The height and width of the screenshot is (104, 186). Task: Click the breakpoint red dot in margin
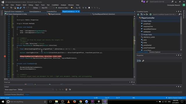pyautogui.click(x=5, y=56)
